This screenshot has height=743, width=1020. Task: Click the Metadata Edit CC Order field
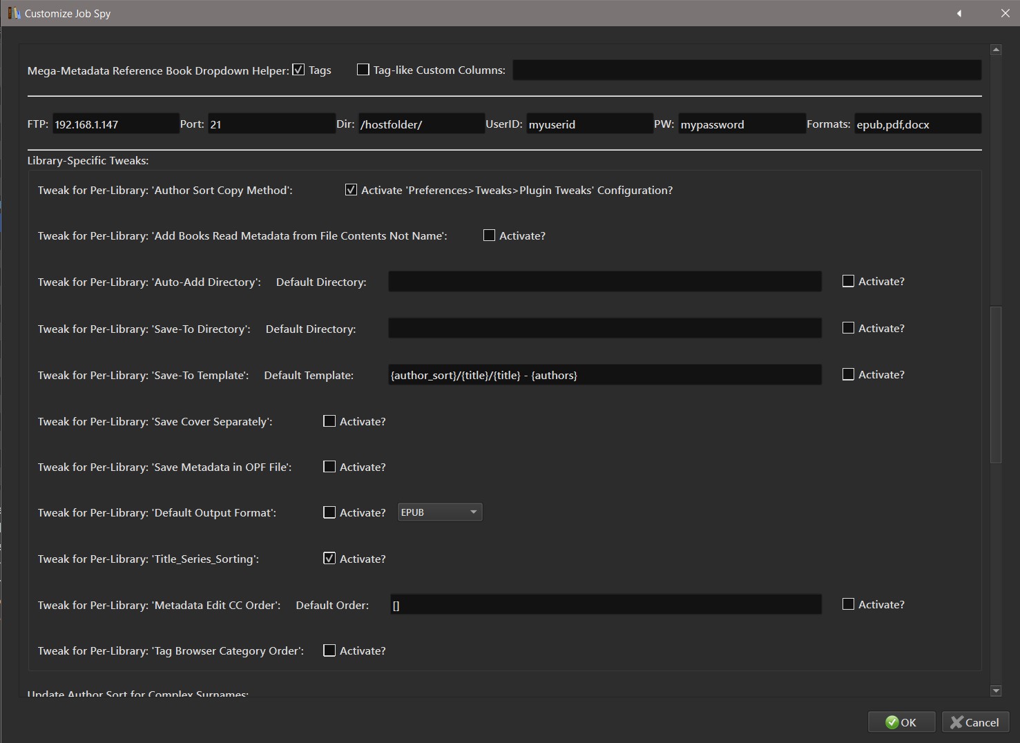point(606,605)
